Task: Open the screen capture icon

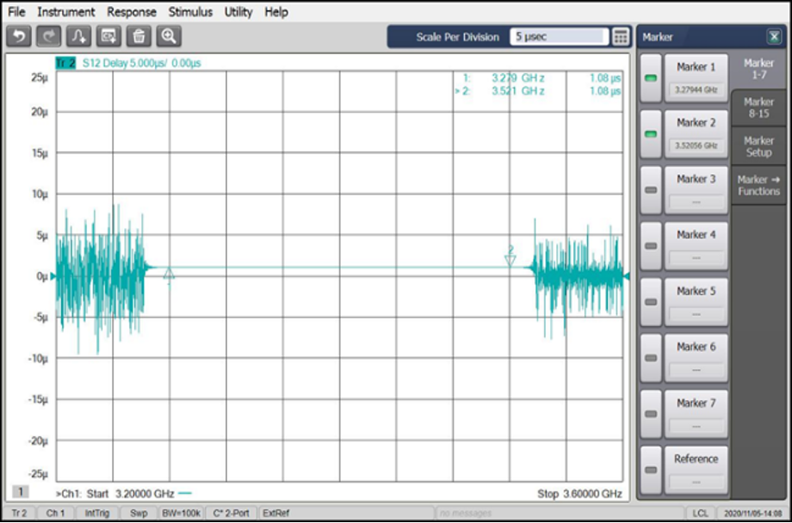Action: 108,36
